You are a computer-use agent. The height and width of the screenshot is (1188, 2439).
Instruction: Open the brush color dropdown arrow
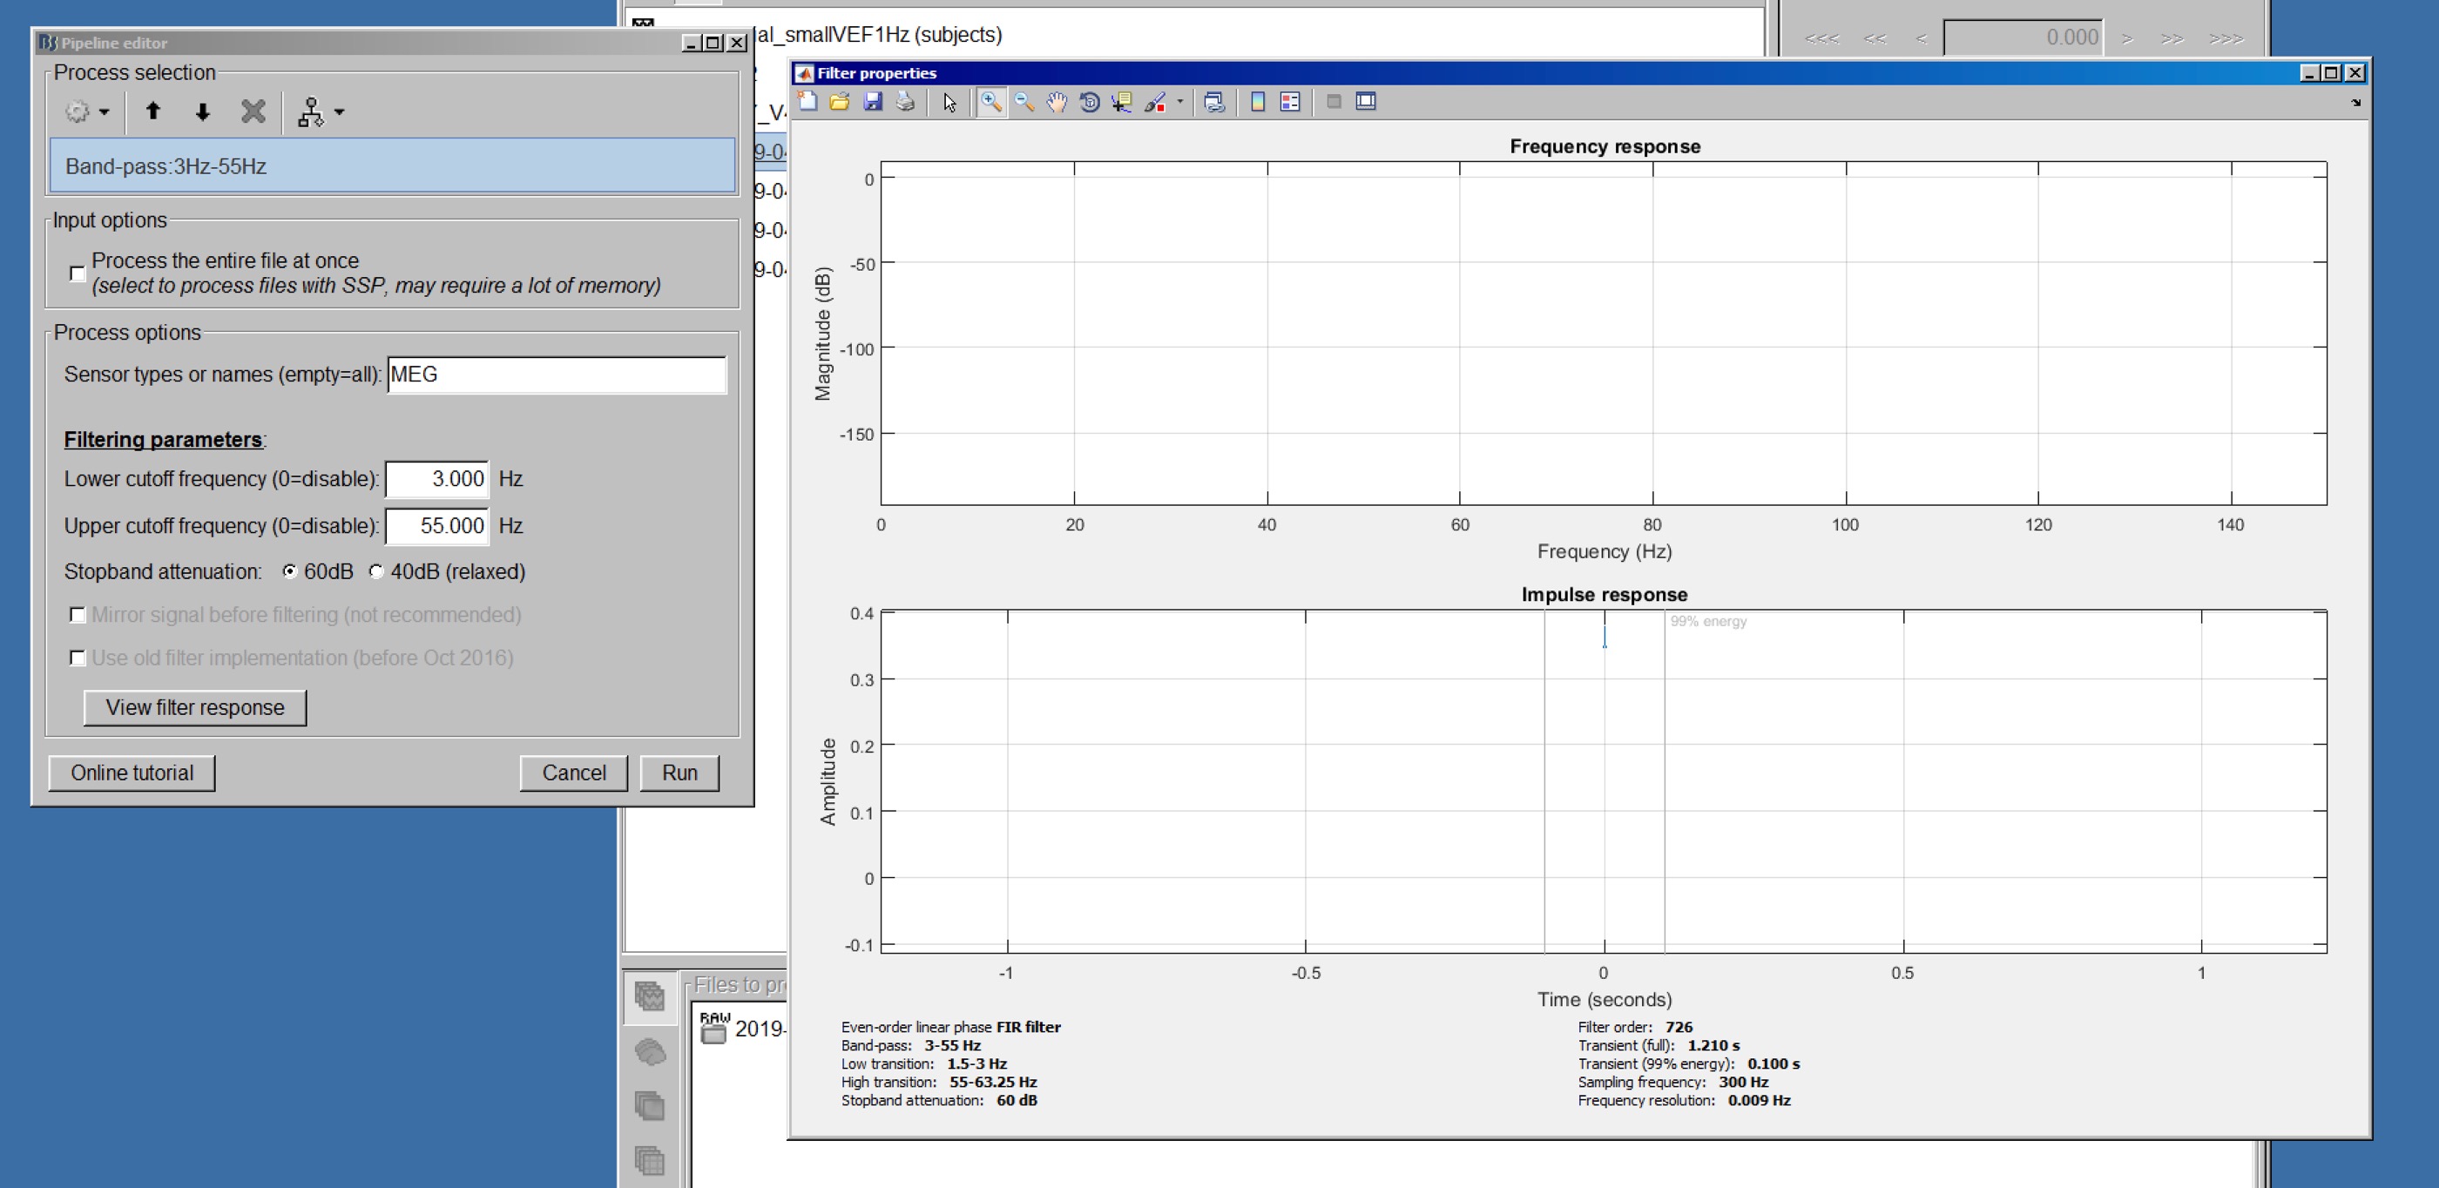point(1179,102)
